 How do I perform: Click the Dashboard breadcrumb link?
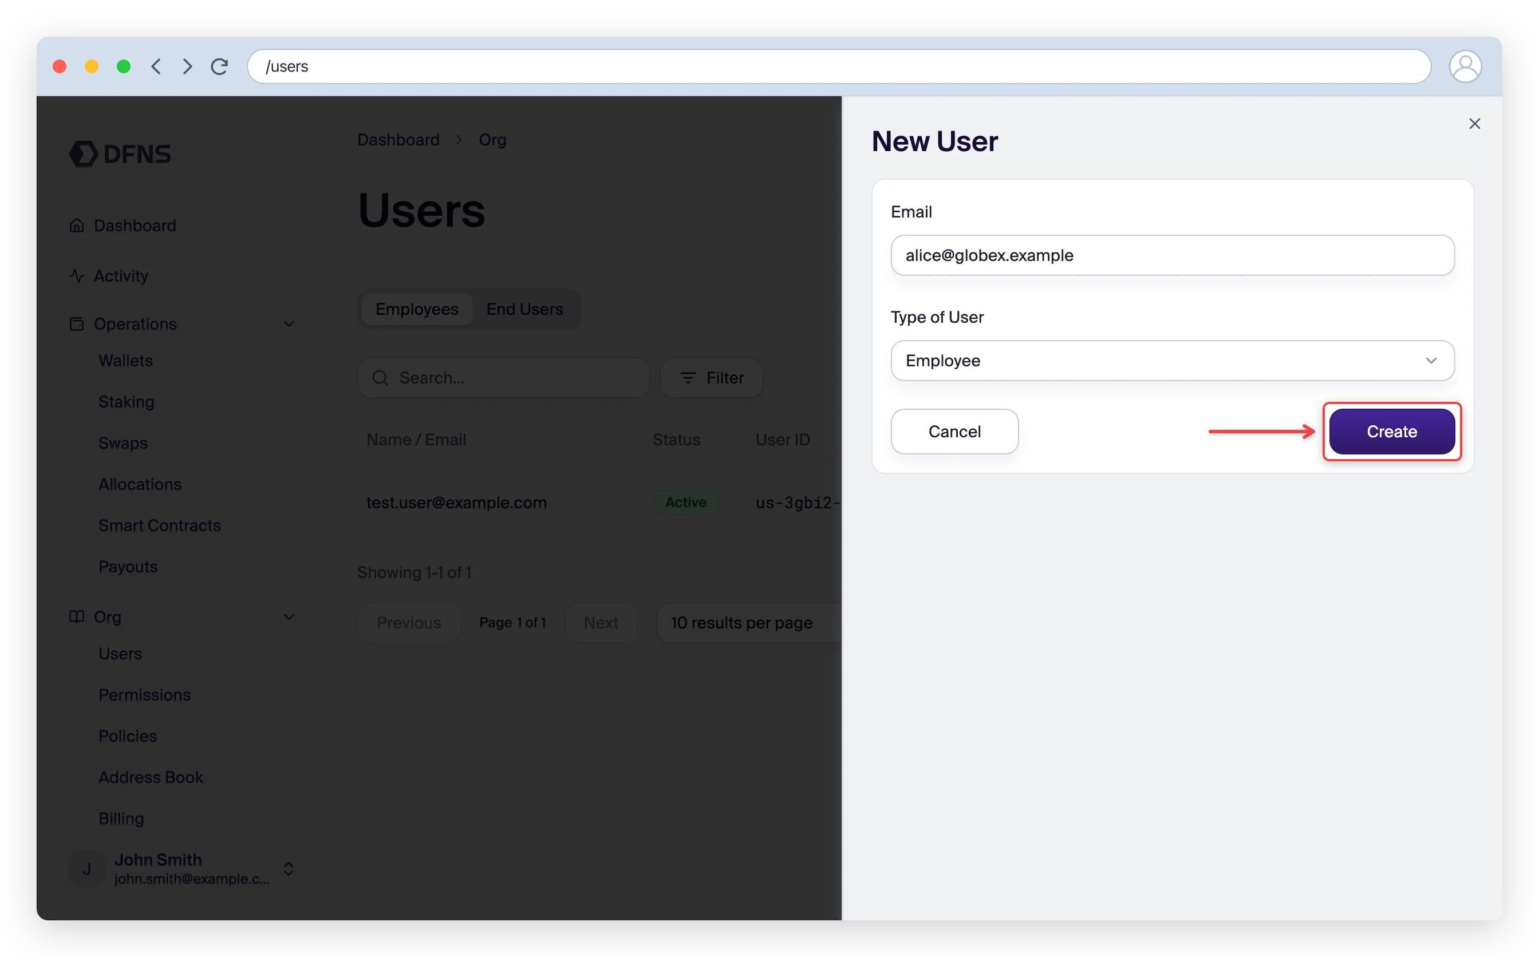398,139
